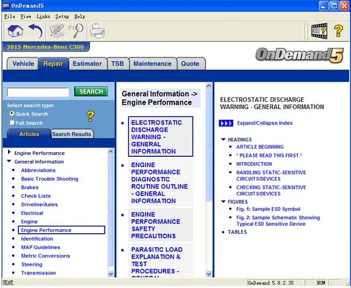Click the Find magnifying glass icon
351x288 pixels.
[76, 31]
